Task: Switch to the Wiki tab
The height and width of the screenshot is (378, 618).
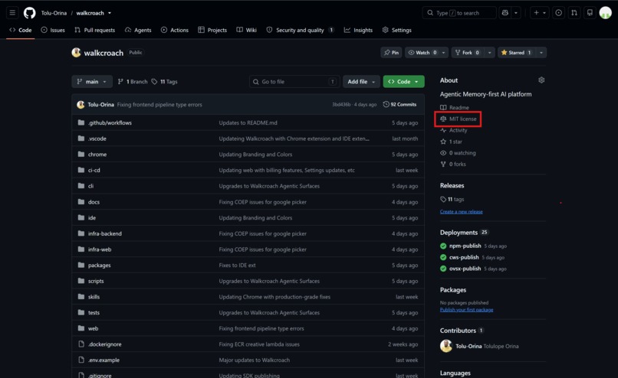Action: (246, 30)
